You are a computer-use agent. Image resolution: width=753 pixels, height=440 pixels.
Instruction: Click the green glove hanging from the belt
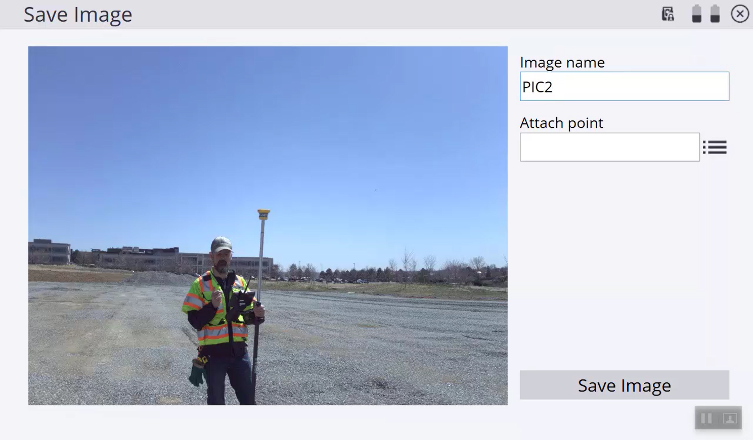coord(196,374)
